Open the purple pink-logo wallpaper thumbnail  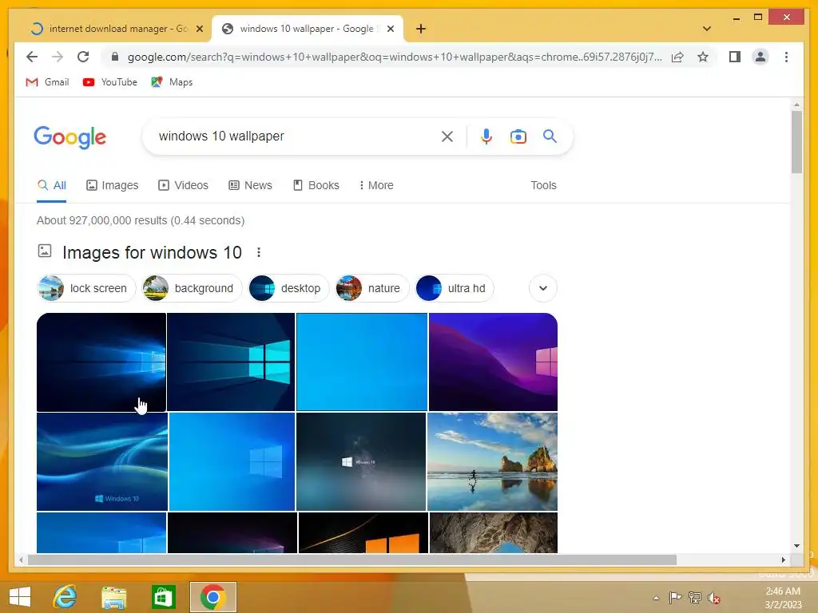point(493,362)
